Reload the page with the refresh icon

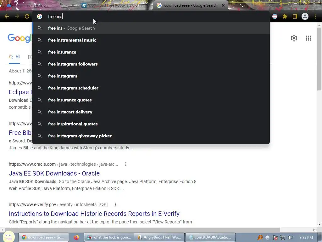click(x=27, y=16)
